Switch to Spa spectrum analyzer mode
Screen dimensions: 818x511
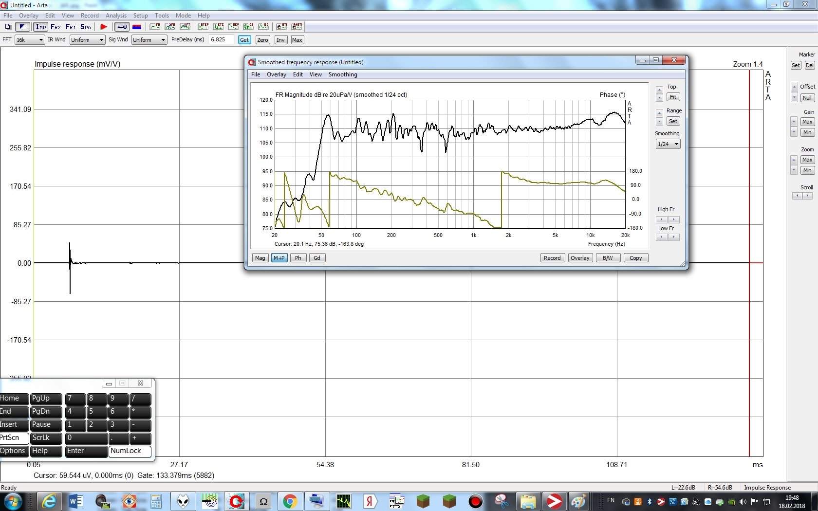pyautogui.click(x=86, y=27)
